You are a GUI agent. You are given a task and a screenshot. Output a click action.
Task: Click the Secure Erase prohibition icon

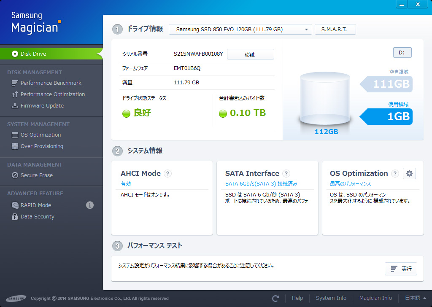coord(15,175)
